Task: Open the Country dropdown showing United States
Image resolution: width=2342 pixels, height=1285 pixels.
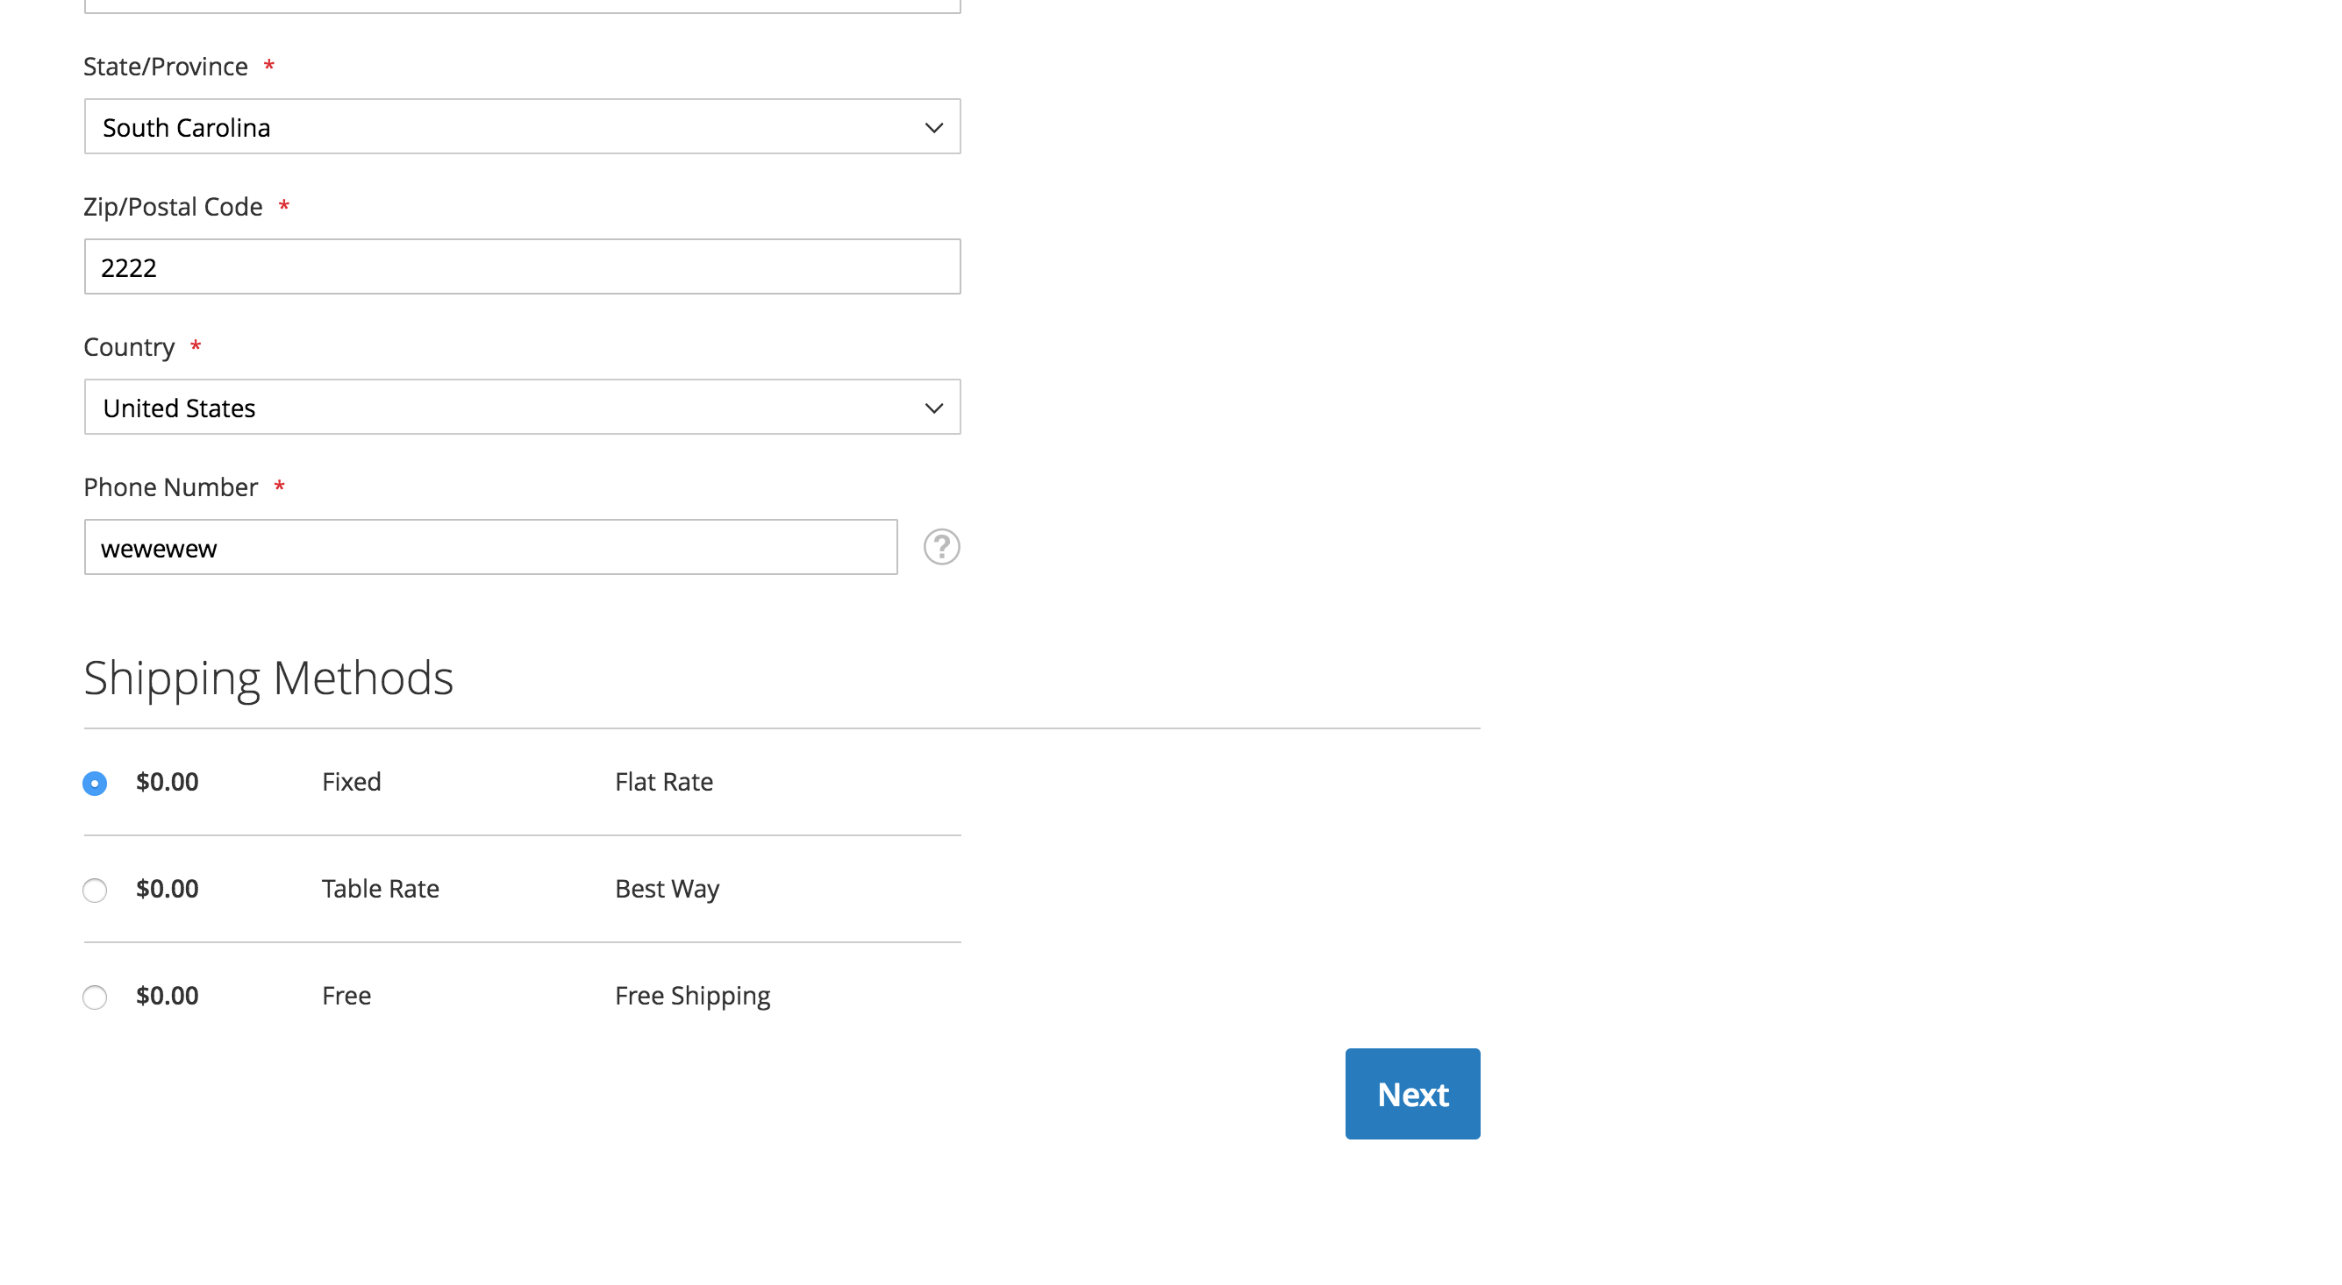Action: [x=522, y=407]
